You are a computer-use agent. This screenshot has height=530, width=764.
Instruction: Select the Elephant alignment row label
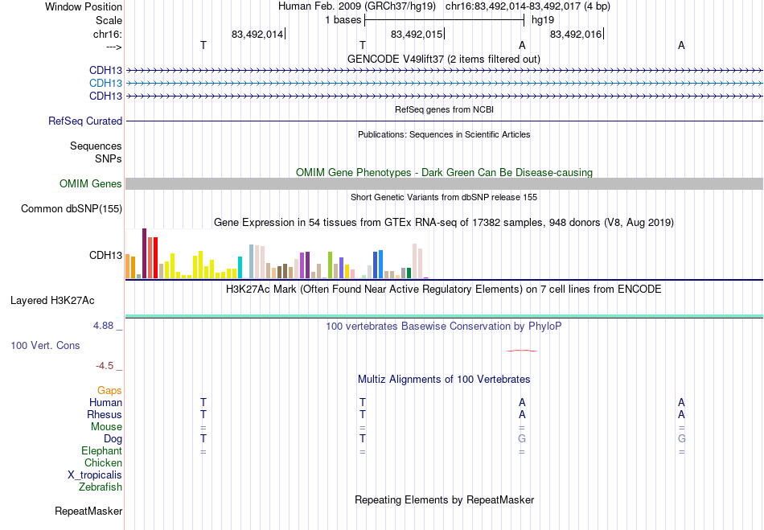click(x=101, y=450)
